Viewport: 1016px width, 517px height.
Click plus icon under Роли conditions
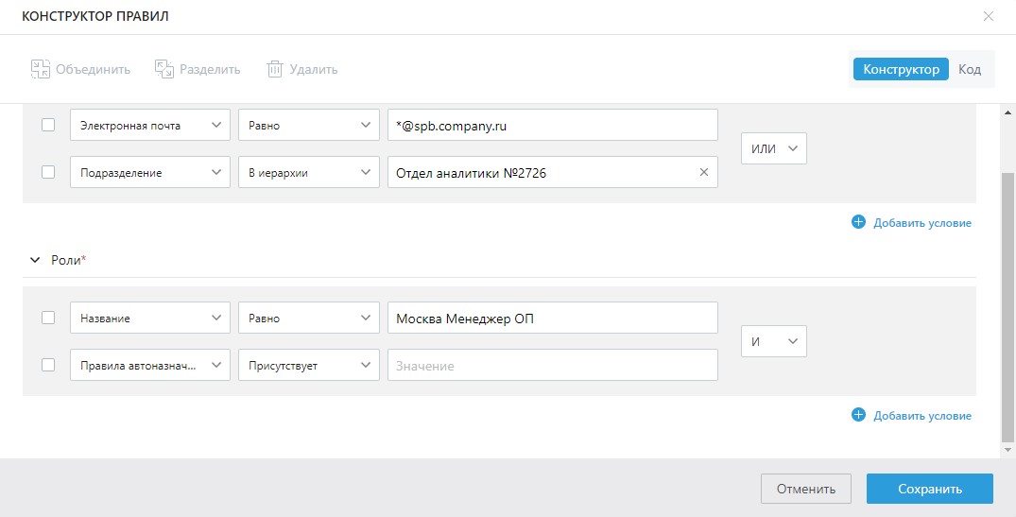(x=858, y=415)
